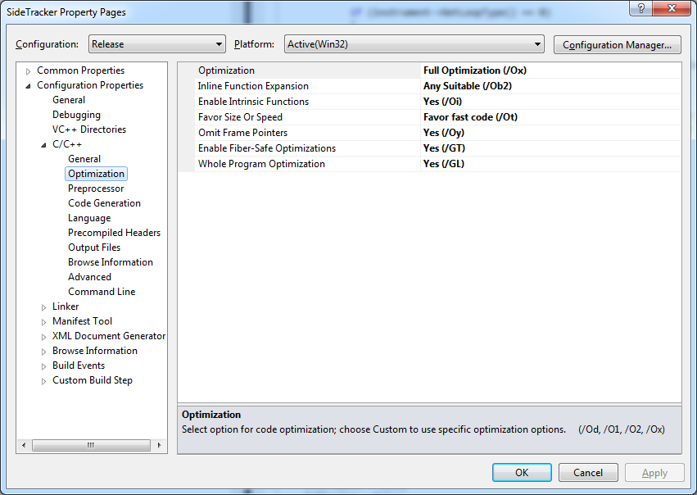Click the title bar help question mark
The image size is (697, 495).
(640, 8)
